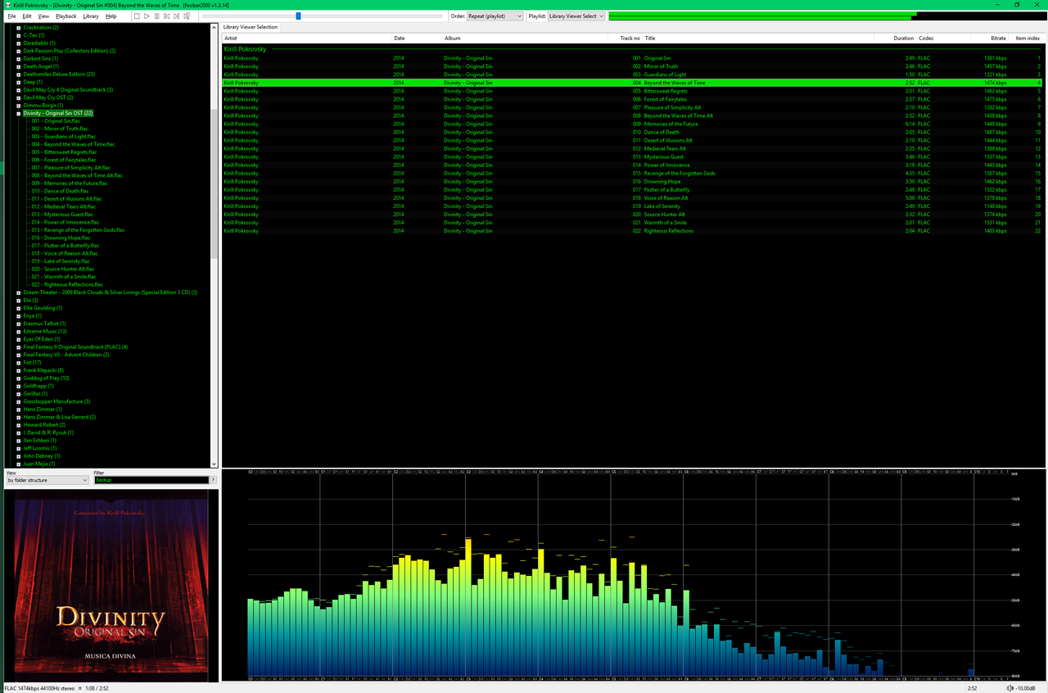Expand the Dream Theater album folder

pos(18,292)
